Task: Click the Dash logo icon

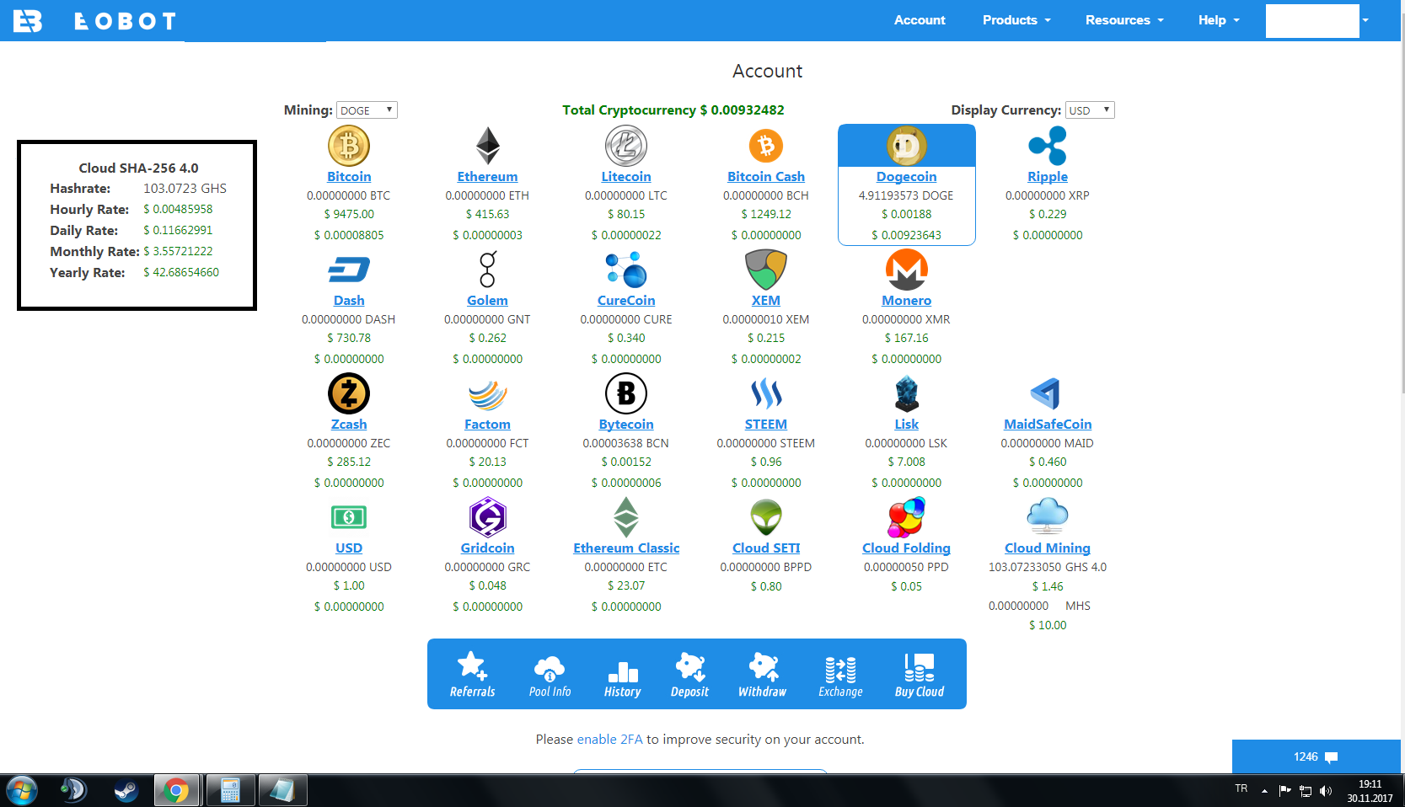Action: click(x=349, y=270)
